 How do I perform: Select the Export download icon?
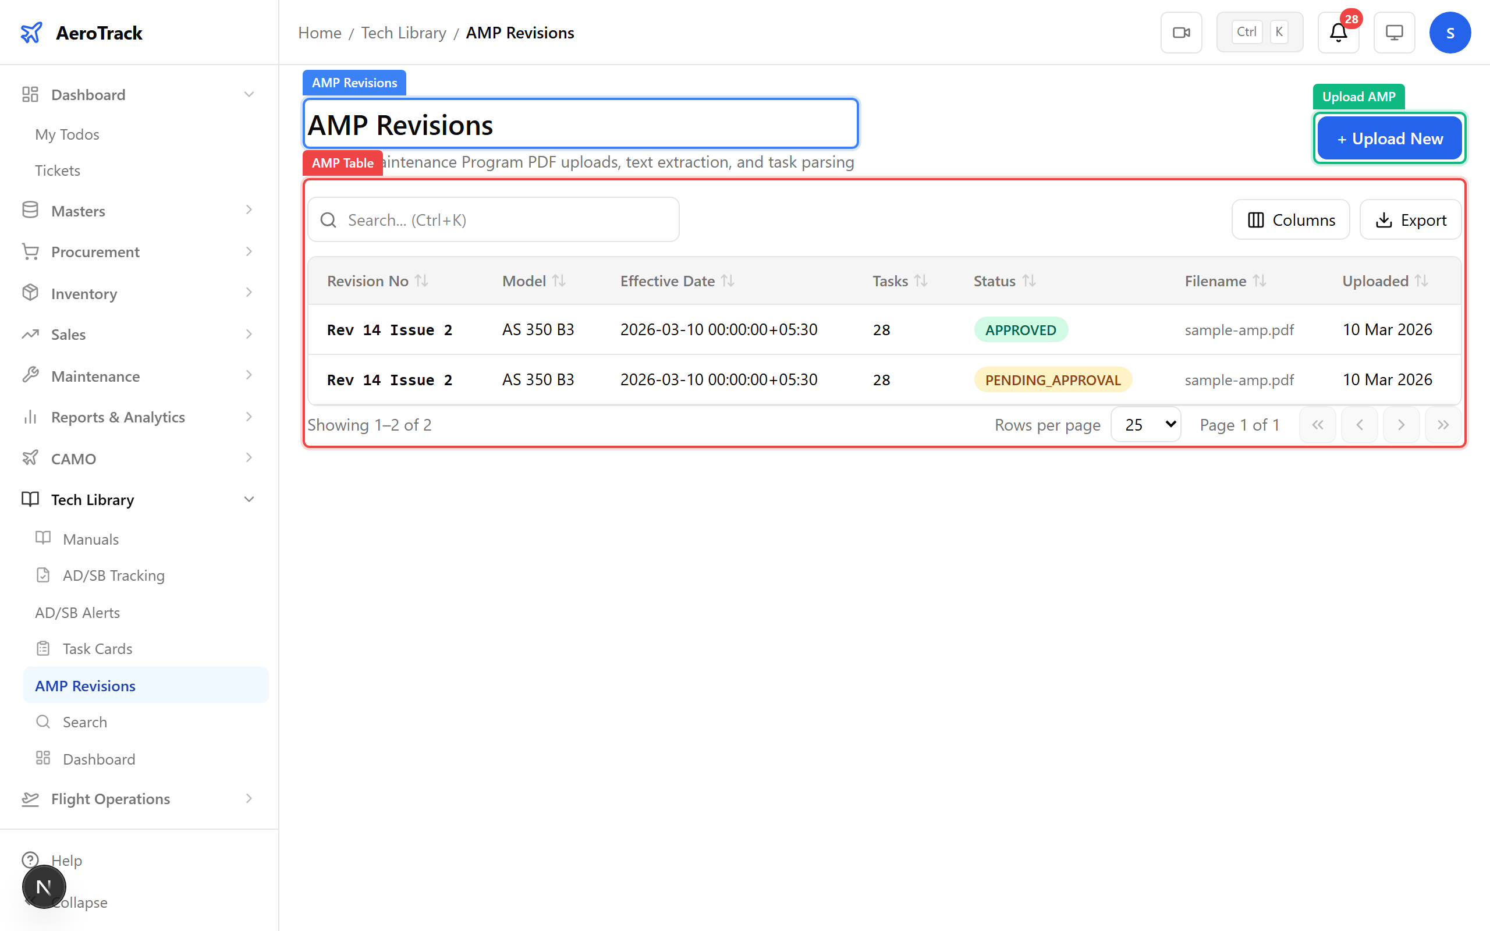(1385, 219)
